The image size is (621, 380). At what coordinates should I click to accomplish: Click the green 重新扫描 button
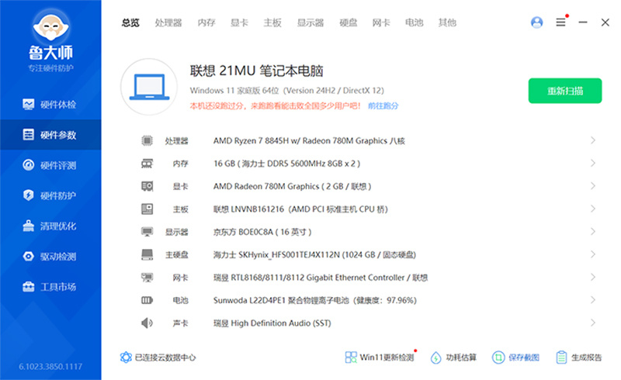click(565, 91)
